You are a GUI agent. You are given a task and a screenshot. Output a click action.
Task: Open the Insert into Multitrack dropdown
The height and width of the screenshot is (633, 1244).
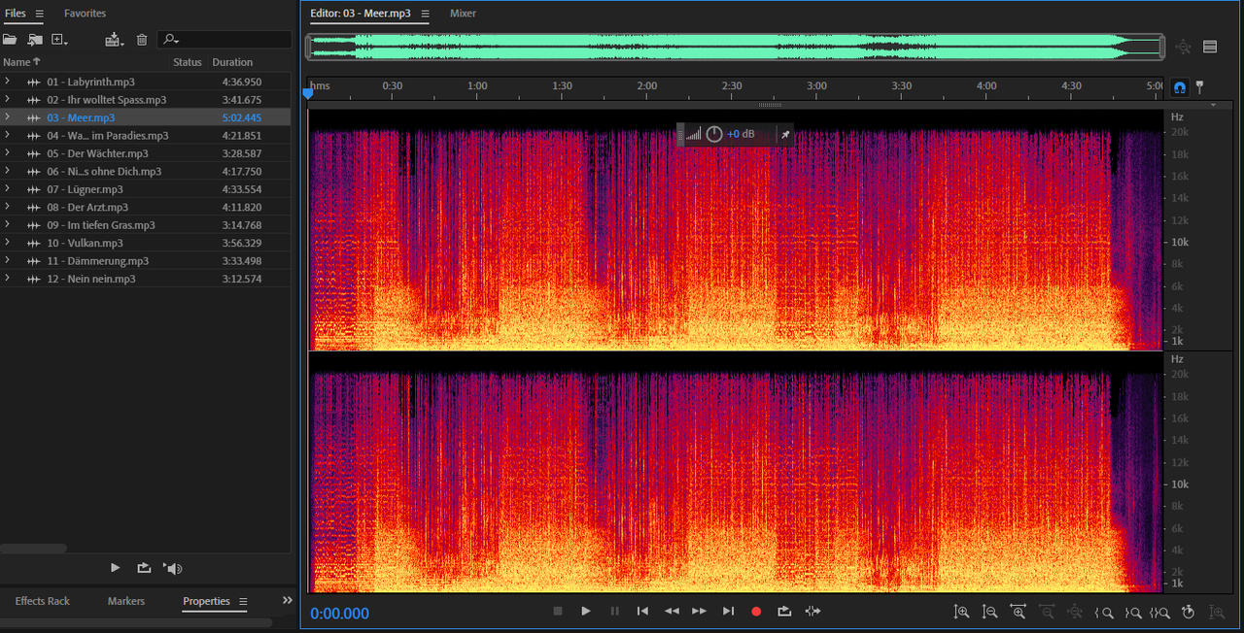pyautogui.click(x=115, y=39)
